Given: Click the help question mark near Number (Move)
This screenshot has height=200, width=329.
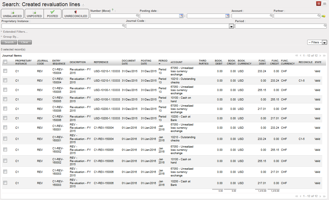Looking at the screenshot, I should pyautogui.click(x=113, y=10).
